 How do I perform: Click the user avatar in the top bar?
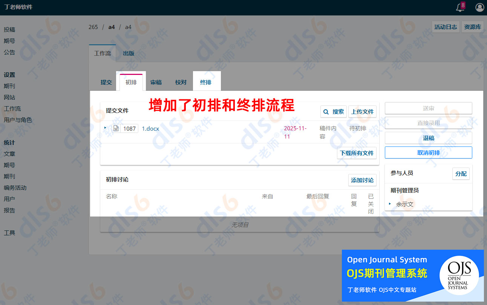479,7
